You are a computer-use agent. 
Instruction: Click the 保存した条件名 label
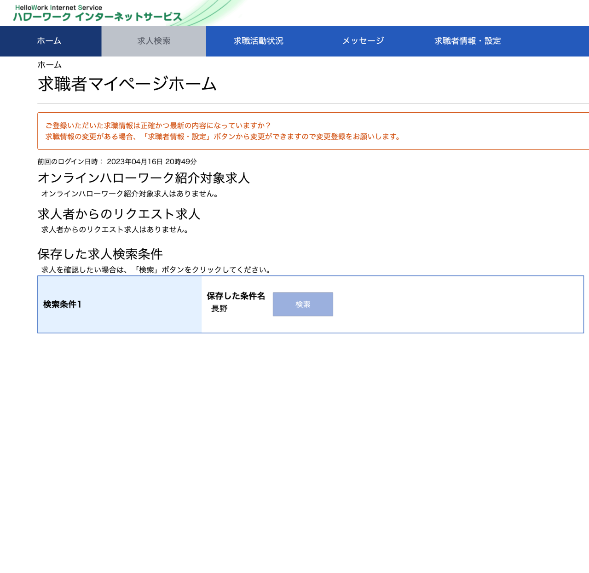click(x=236, y=296)
